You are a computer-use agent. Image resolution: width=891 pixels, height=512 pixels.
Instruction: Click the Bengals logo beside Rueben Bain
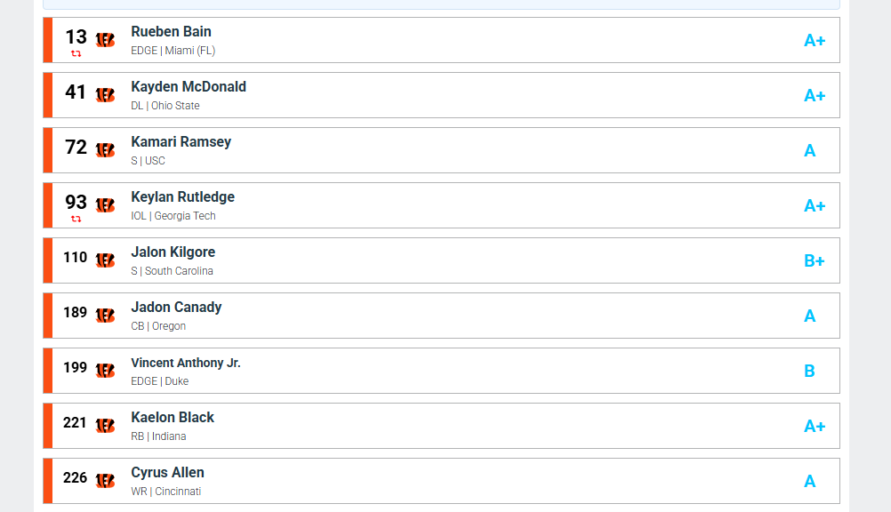[x=105, y=40]
